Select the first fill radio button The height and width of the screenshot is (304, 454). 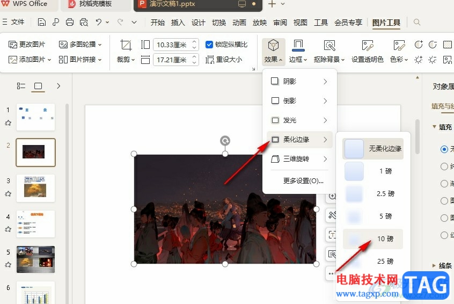[x=444, y=149]
